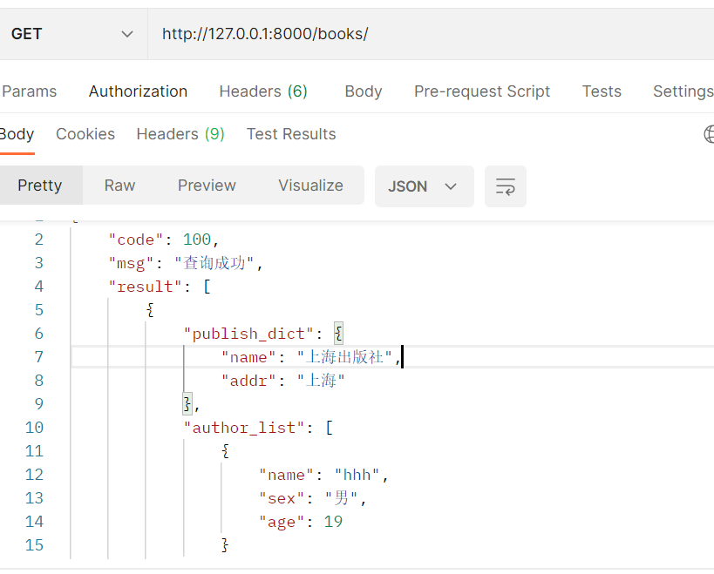
Task: Open request Headers (6) tab
Action: [x=262, y=91]
